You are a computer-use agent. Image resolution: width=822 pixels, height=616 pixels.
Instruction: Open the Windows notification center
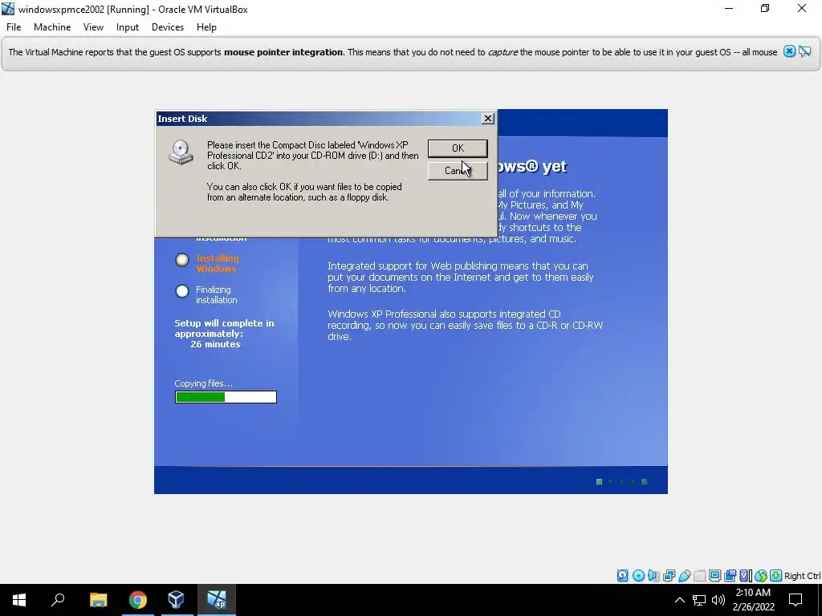pyautogui.click(x=796, y=600)
